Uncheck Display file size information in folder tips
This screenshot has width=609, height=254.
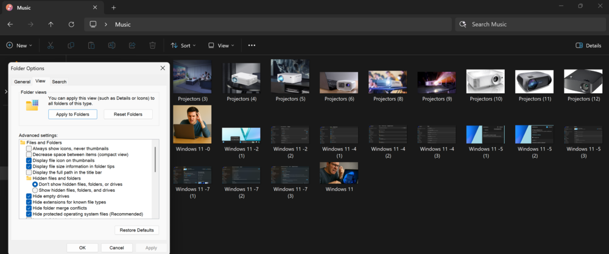tap(29, 166)
